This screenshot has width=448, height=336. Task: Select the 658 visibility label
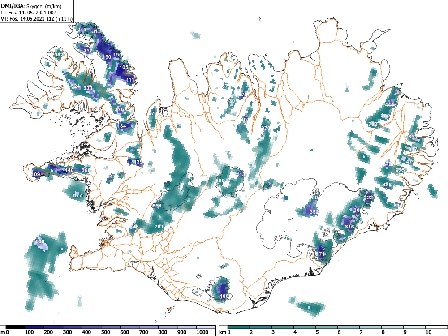coord(157,206)
